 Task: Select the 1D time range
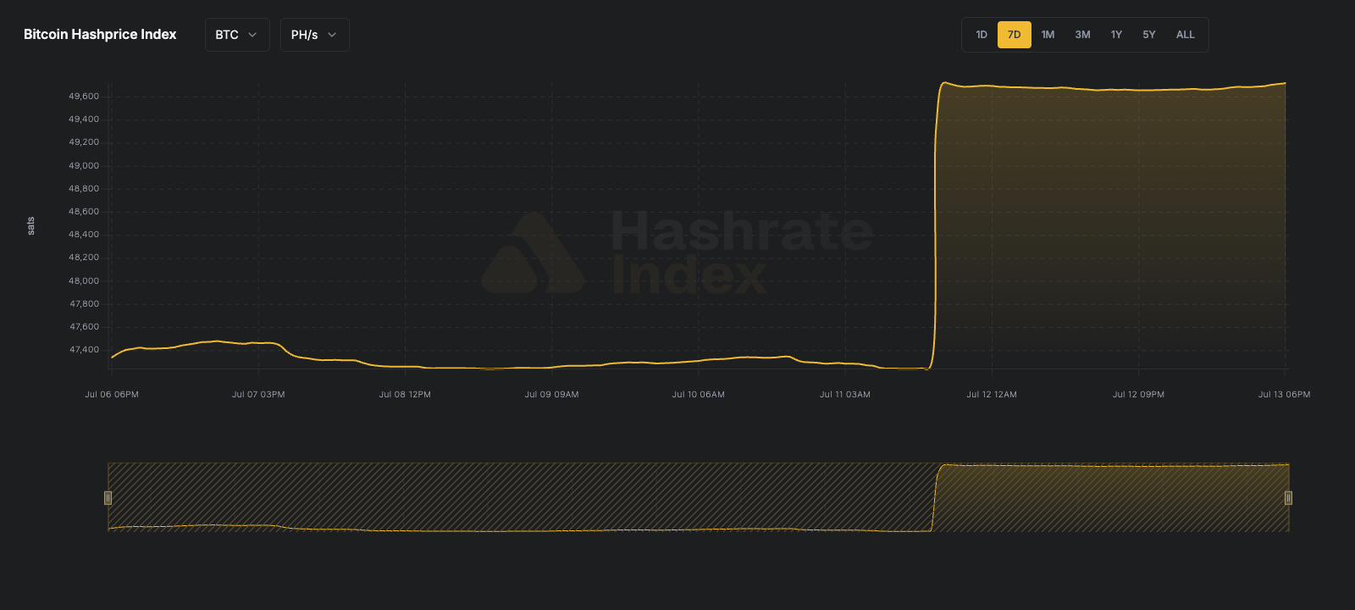click(x=982, y=35)
